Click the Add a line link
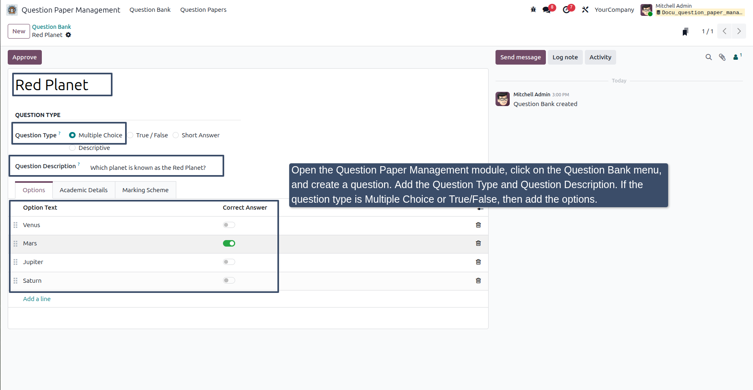The height and width of the screenshot is (390, 753). [x=37, y=299]
